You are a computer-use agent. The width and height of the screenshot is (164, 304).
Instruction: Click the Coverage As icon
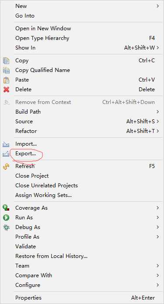(6, 208)
